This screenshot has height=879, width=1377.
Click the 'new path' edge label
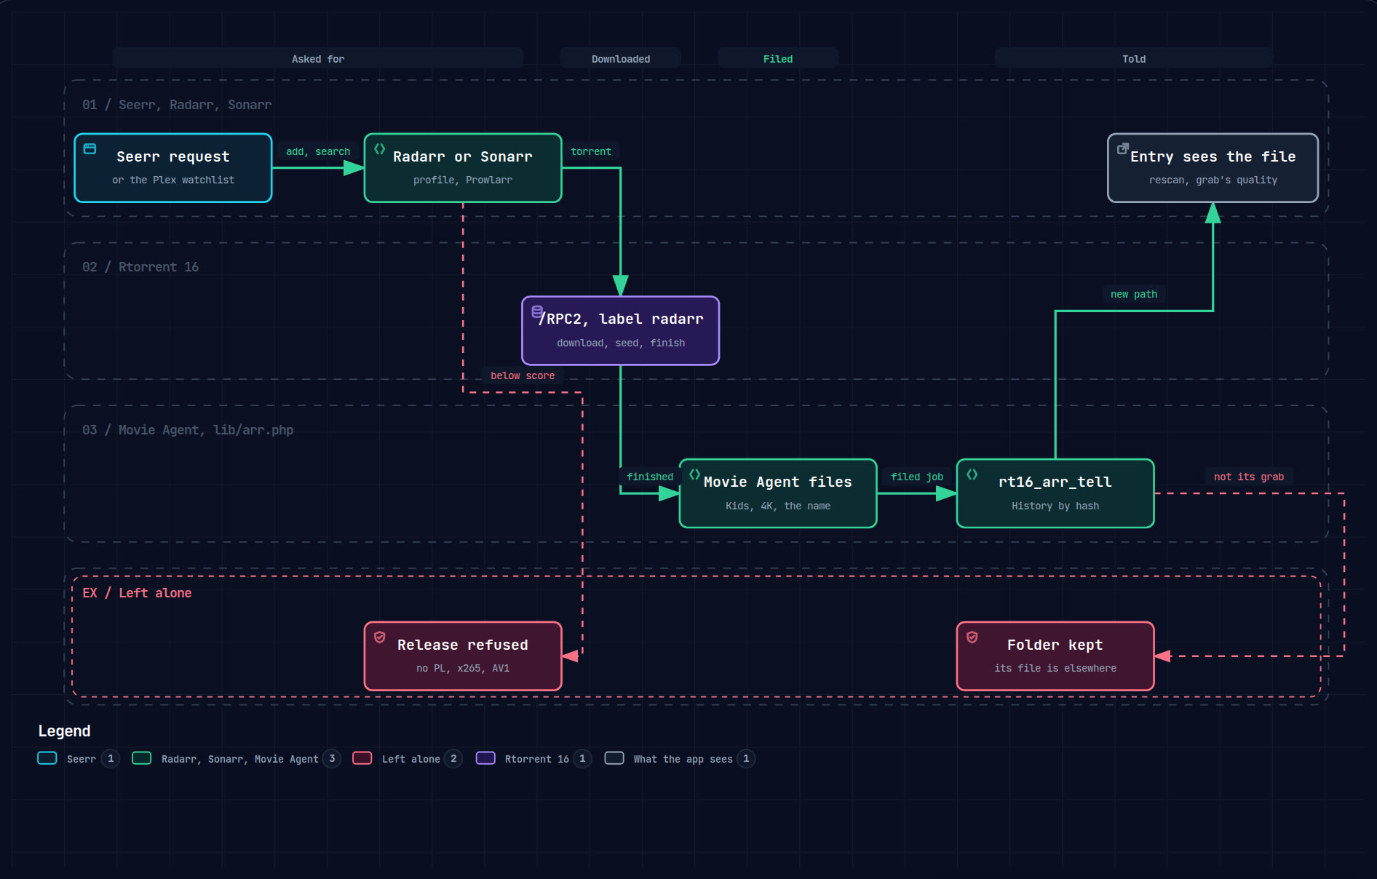(1134, 294)
